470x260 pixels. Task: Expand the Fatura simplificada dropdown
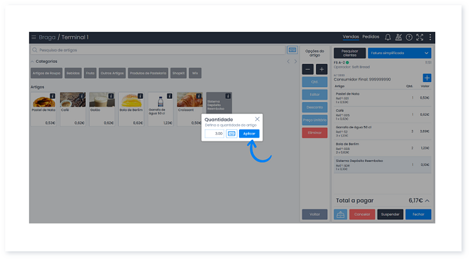click(425, 53)
